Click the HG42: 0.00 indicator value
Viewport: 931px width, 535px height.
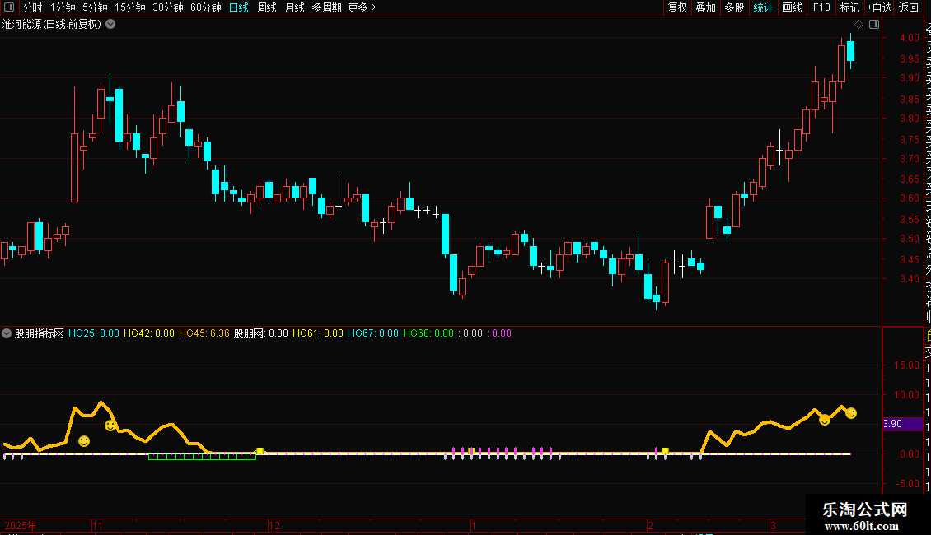point(149,333)
